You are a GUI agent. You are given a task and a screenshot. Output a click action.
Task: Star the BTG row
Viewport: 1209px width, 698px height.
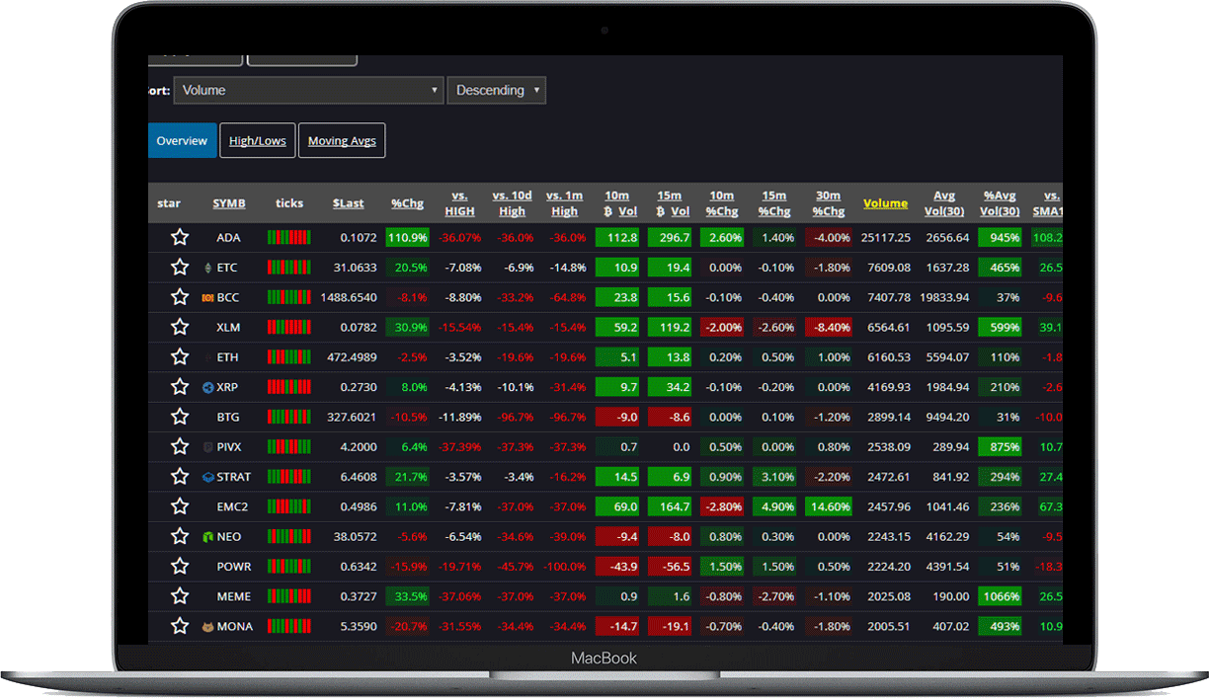(180, 417)
